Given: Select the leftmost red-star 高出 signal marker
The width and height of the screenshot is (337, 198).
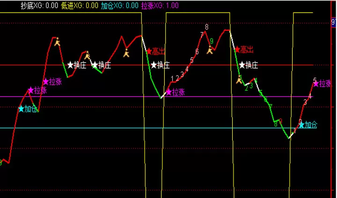Looking at the screenshot, I should [155, 51].
